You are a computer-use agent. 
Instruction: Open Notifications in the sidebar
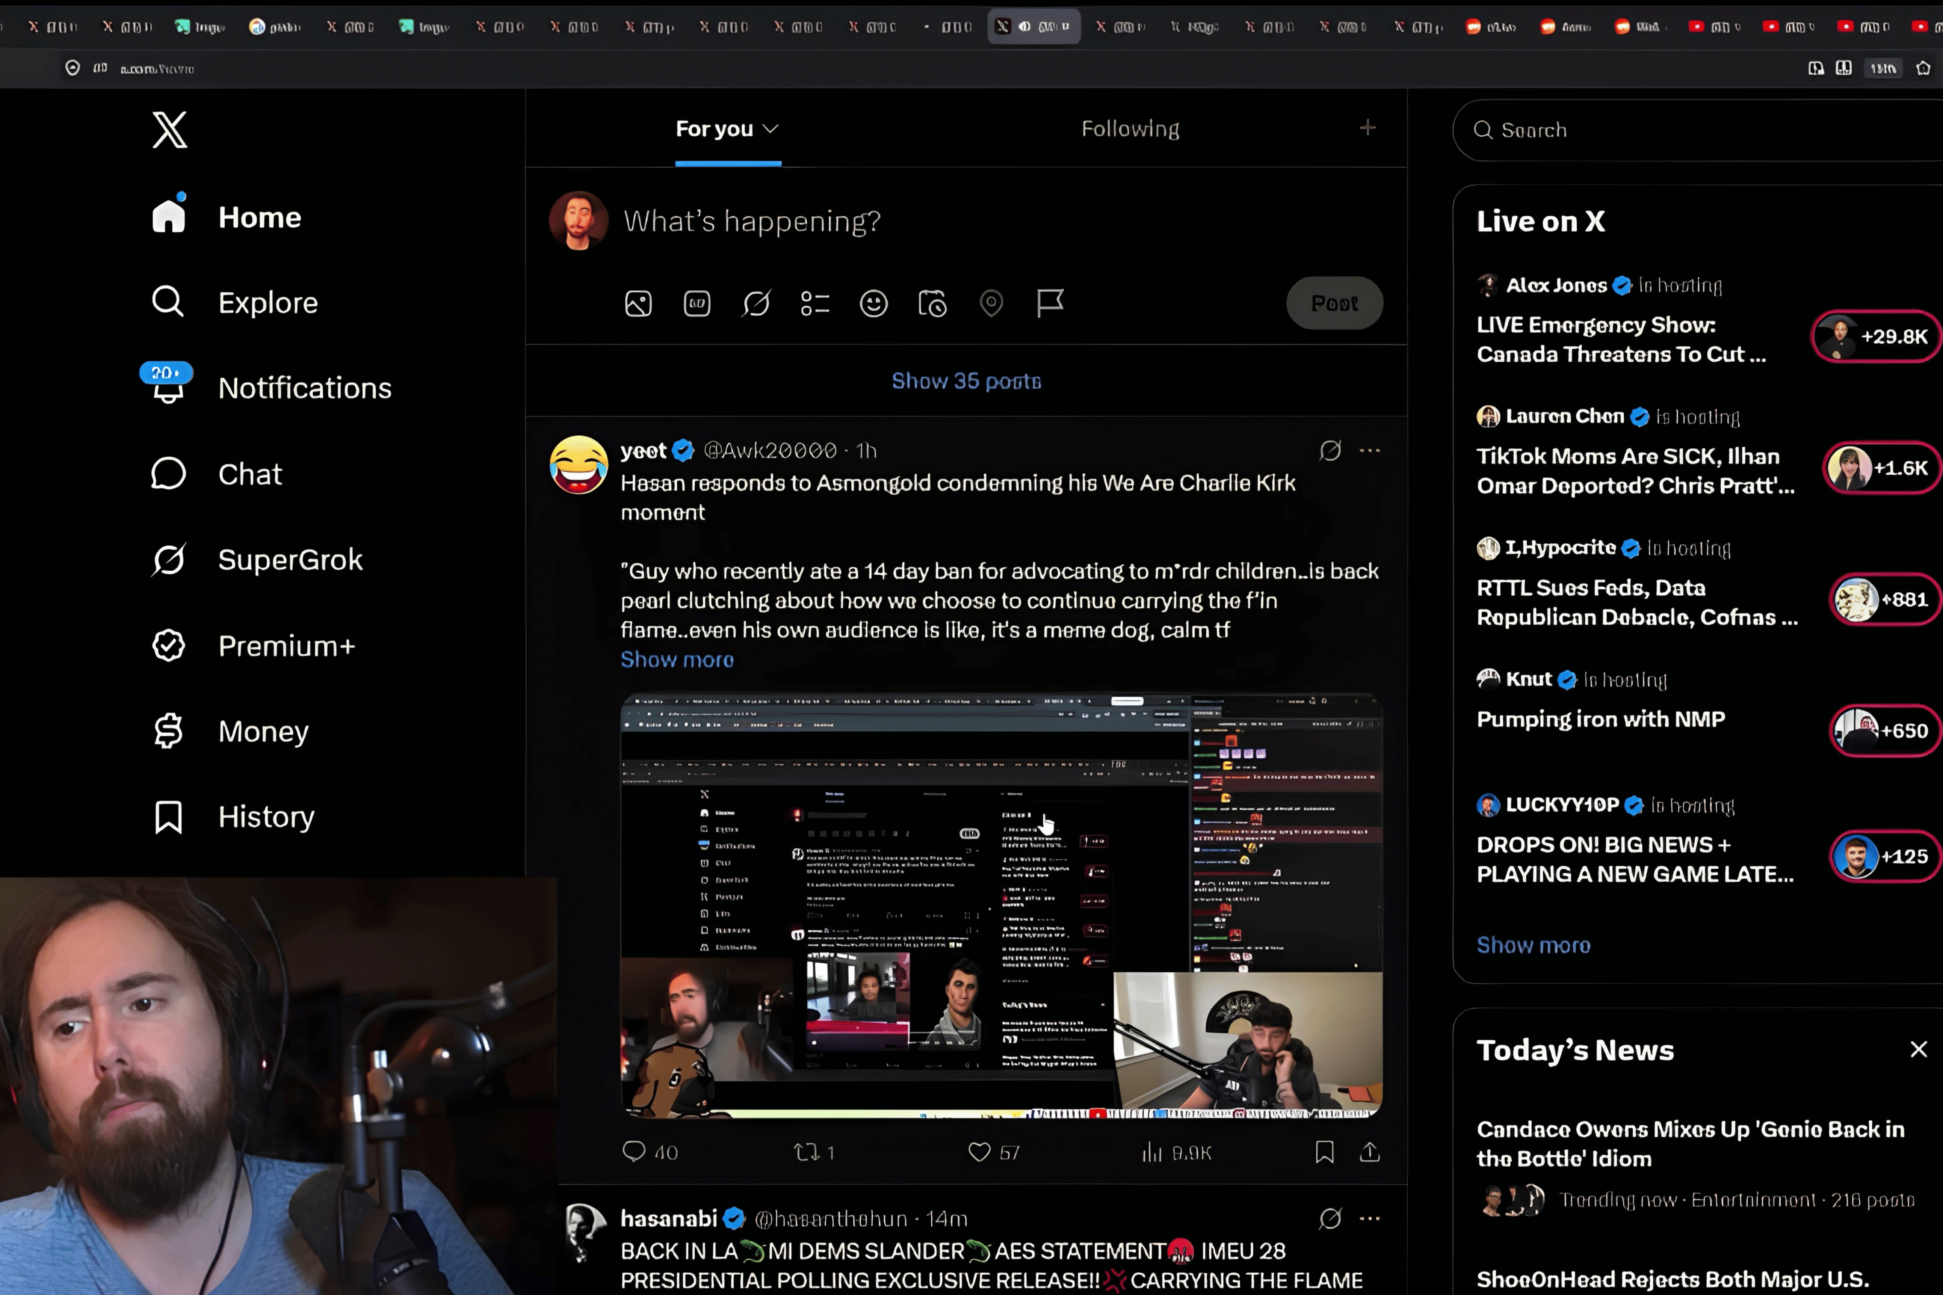[267, 387]
